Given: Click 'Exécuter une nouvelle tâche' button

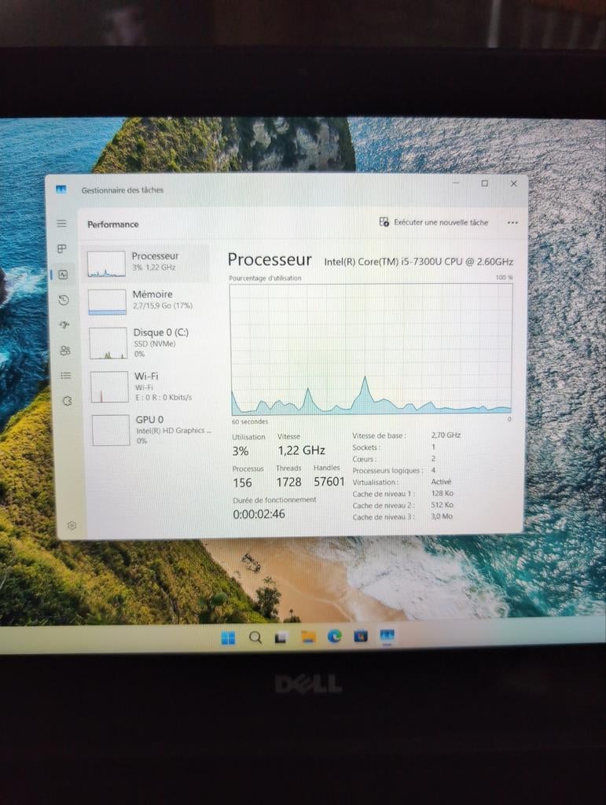Looking at the screenshot, I should (434, 222).
